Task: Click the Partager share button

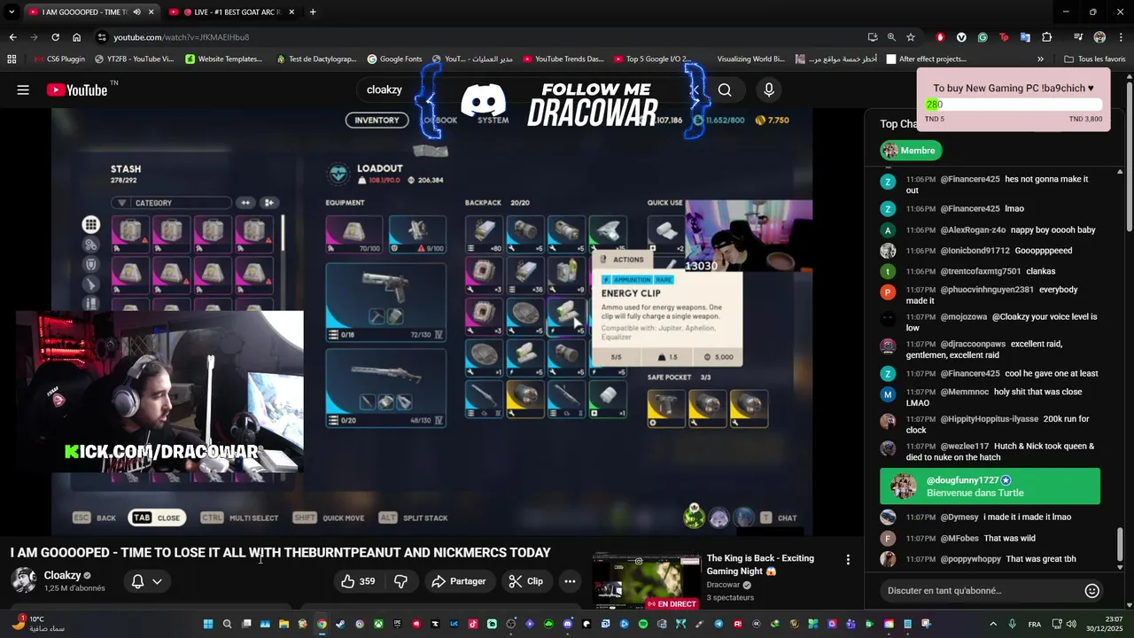Action: [459, 581]
